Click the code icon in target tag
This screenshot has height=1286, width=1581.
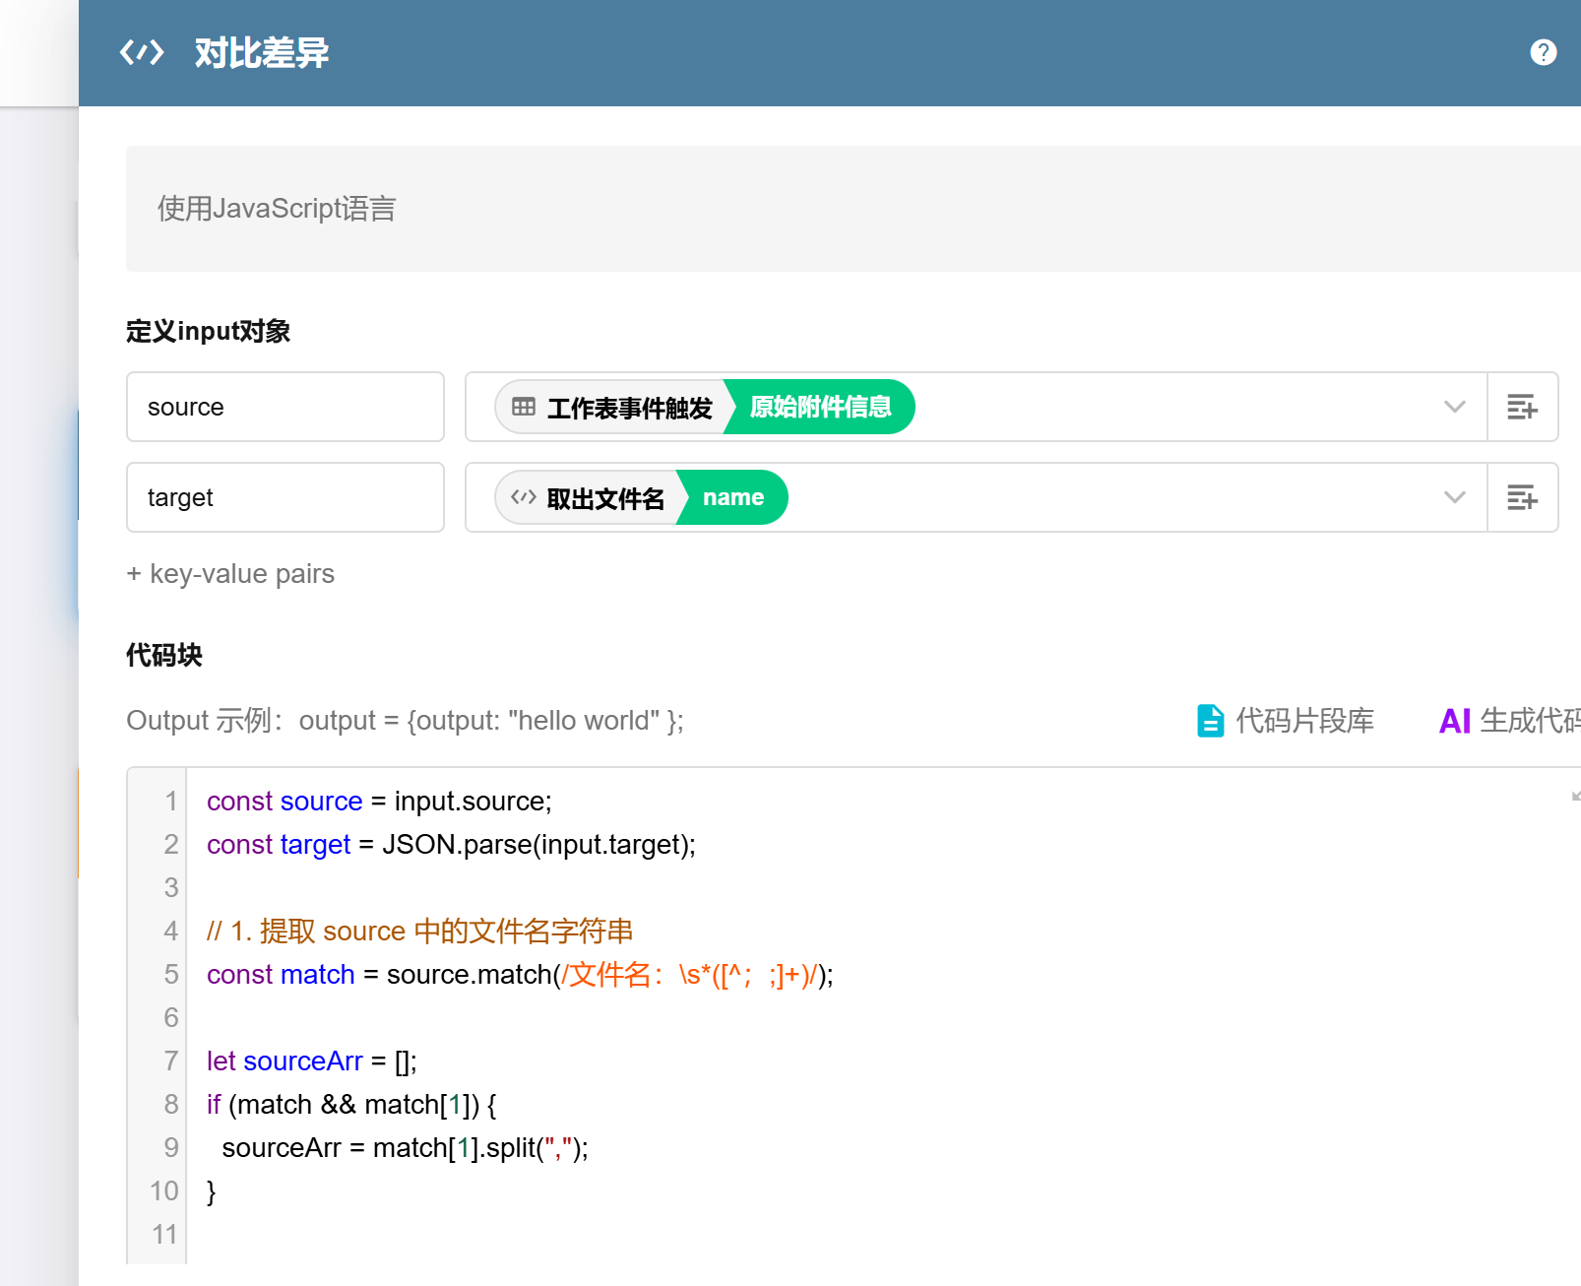524,497
